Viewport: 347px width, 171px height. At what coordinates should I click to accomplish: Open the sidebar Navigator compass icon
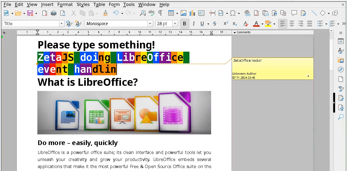click(x=341, y=70)
